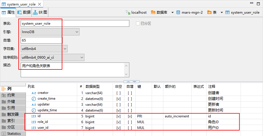This screenshot has height=136, width=263.
Task: Select the 列 side tab
Action: tap(13, 89)
